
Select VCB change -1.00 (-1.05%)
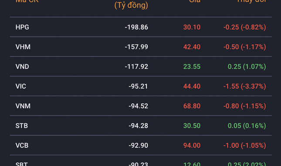pos(244,146)
